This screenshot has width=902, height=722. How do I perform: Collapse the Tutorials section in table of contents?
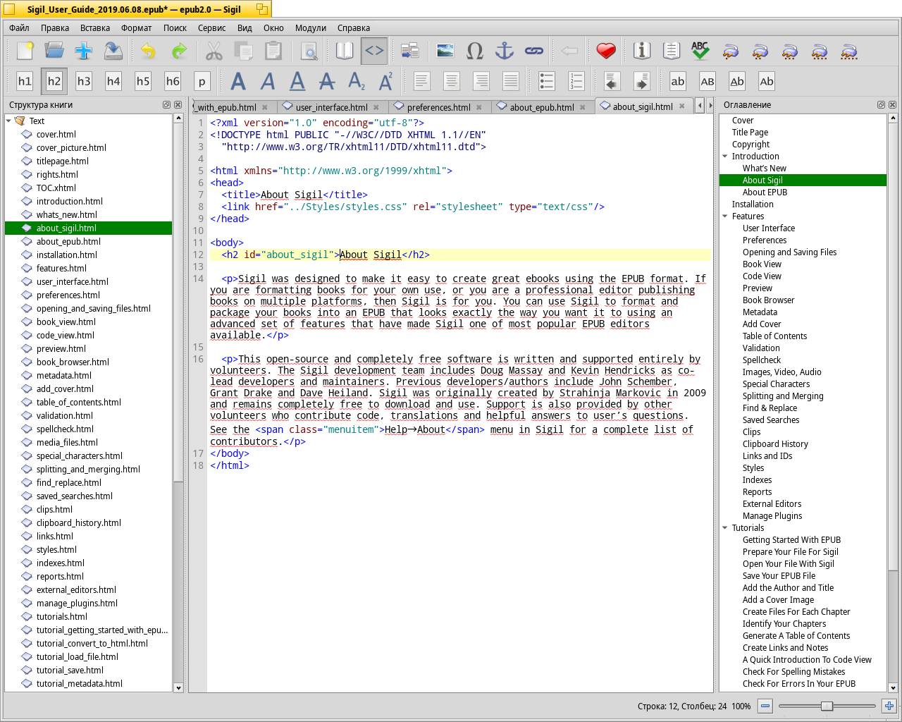tap(725, 528)
